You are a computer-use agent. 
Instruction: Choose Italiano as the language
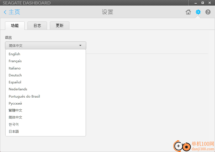[x=46, y=68]
